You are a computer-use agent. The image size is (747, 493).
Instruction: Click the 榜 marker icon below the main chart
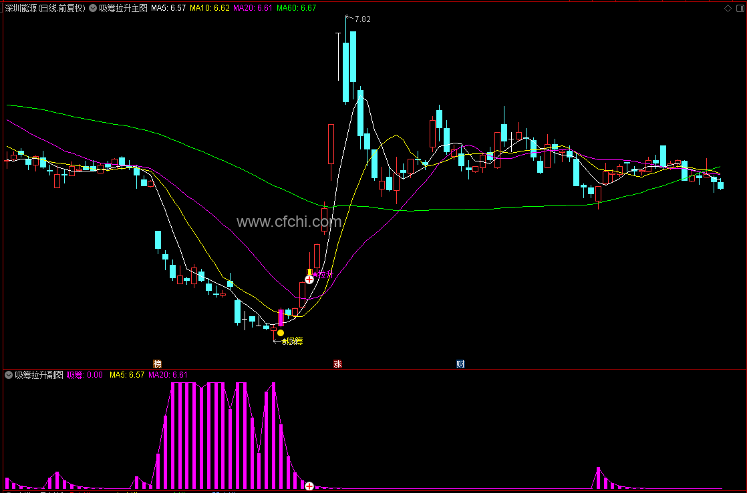point(157,364)
